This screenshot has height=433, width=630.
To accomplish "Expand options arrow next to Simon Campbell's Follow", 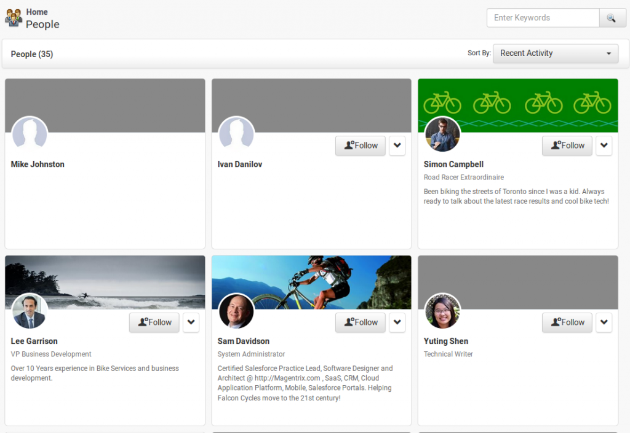I will click(x=604, y=146).
